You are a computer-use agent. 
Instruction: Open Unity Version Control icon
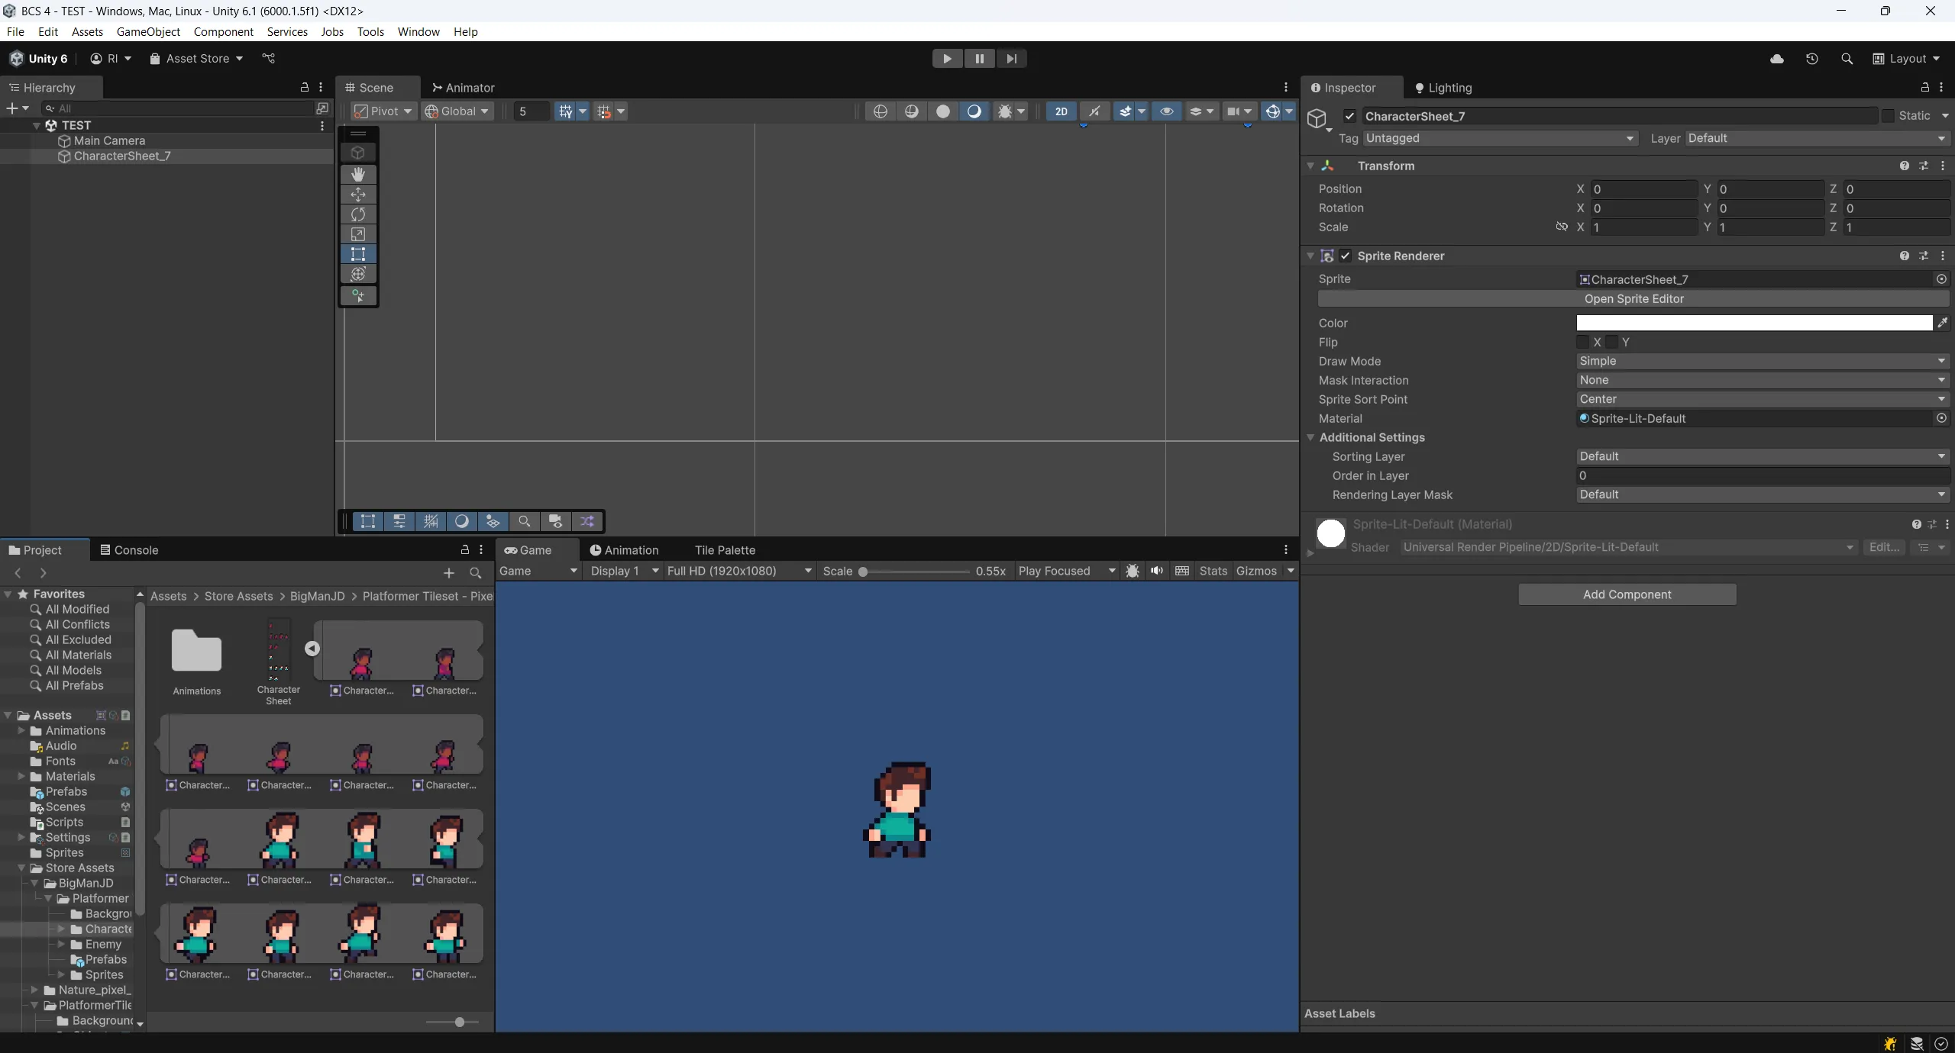(x=268, y=59)
